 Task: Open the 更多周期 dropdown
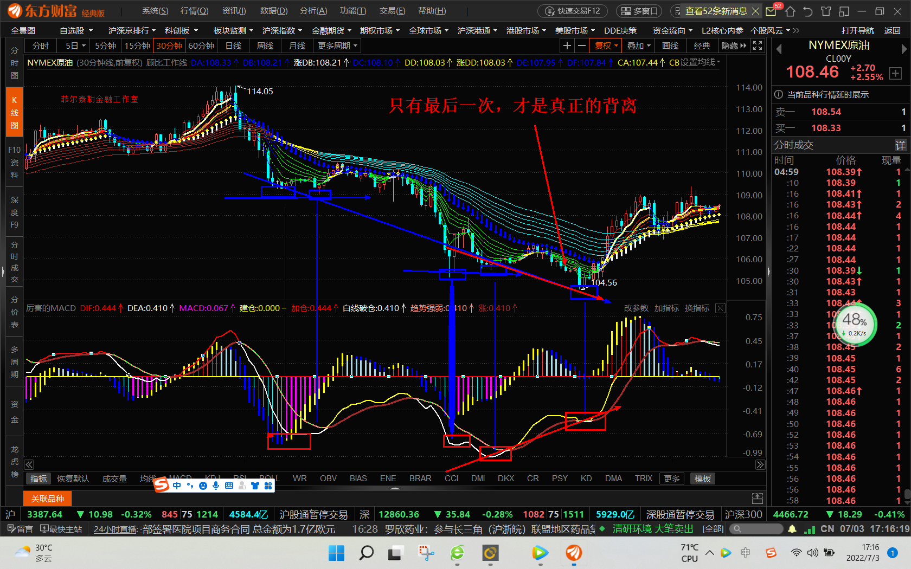[x=337, y=46]
